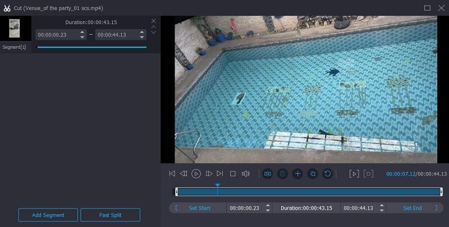This screenshot has width=449, height=227.
Task: Stop video playback
Action: coord(232,174)
